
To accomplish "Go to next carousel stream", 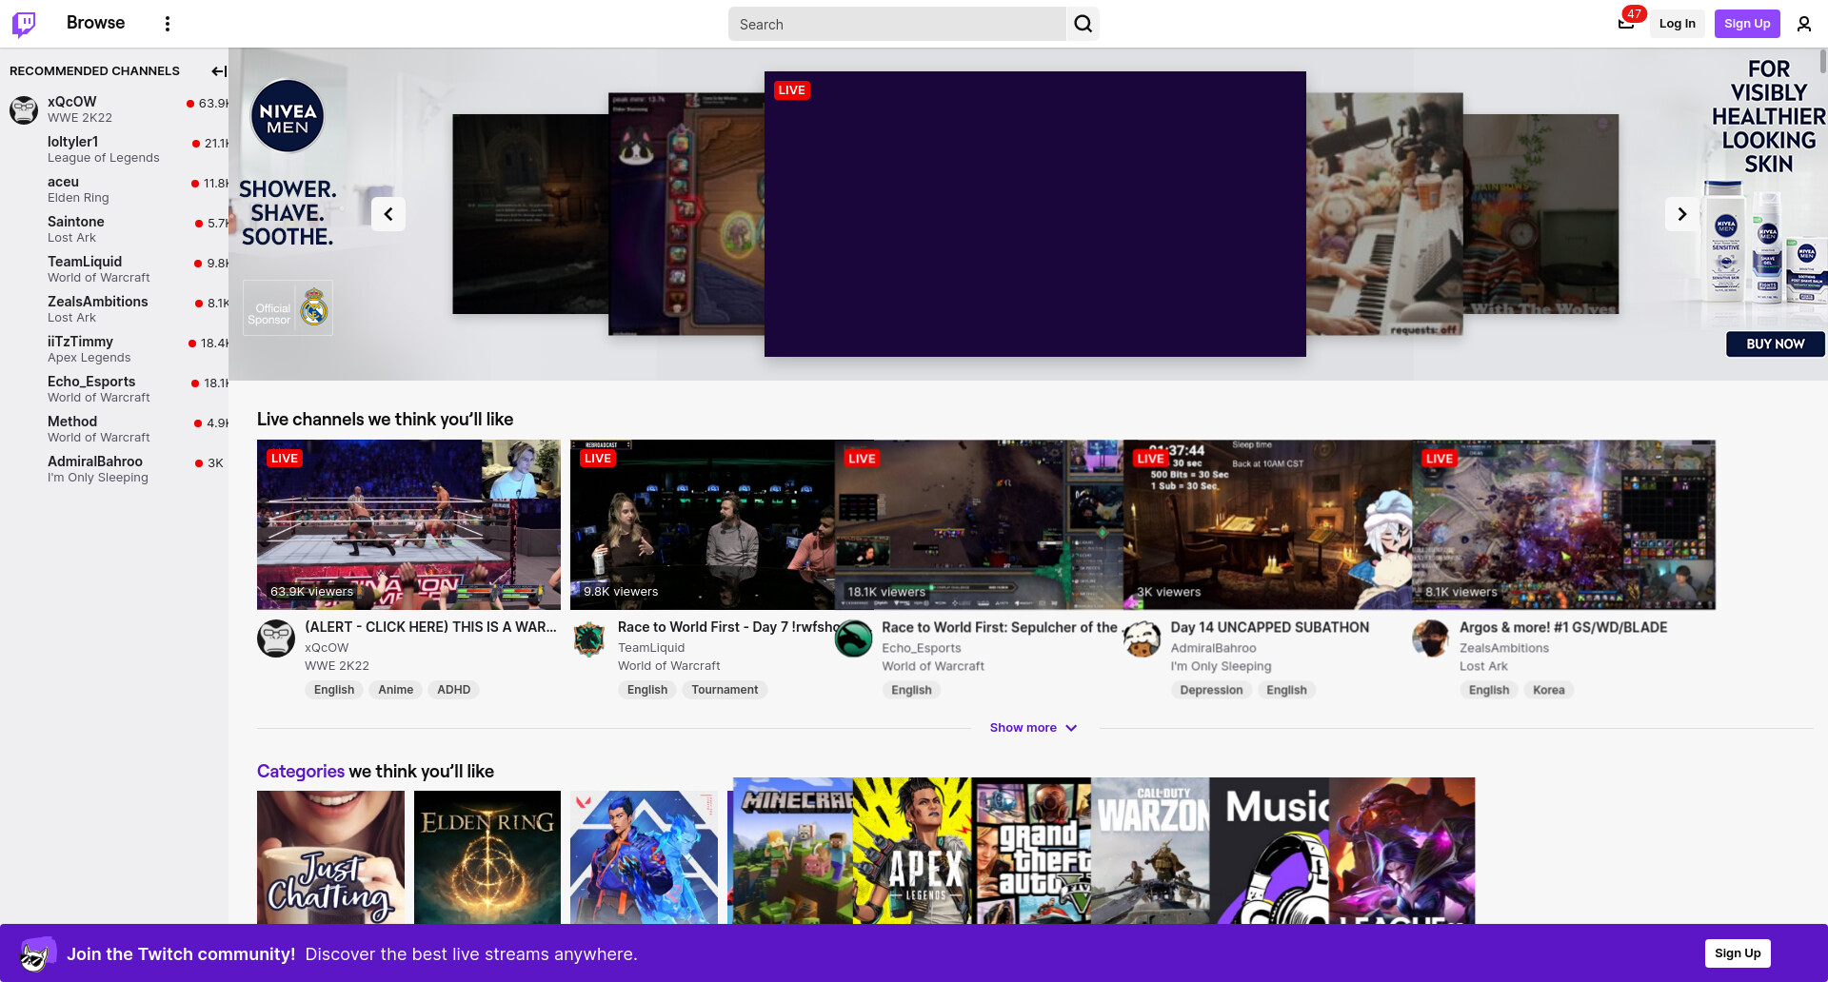I will tap(1682, 214).
